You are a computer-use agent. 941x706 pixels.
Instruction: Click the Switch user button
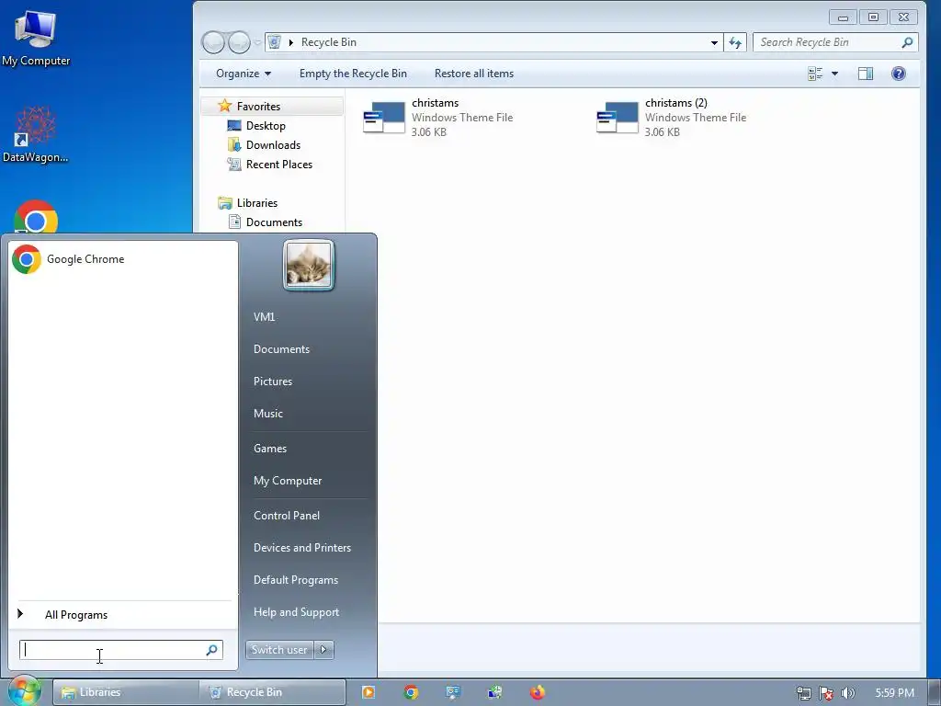pyautogui.click(x=279, y=650)
